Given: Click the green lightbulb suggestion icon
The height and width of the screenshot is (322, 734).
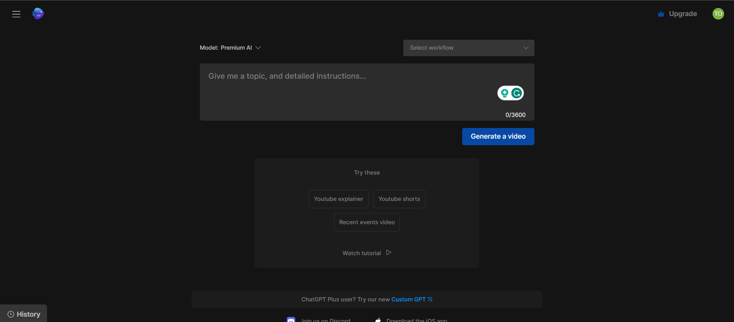Looking at the screenshot, I should 505,93.
